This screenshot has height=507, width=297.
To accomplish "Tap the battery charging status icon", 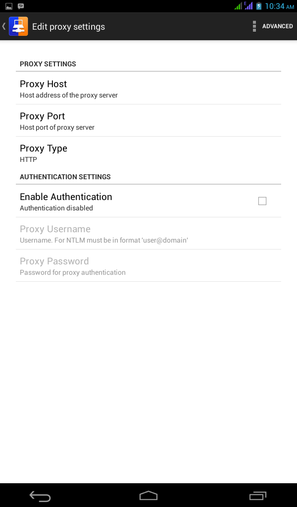I will (259, 6).
